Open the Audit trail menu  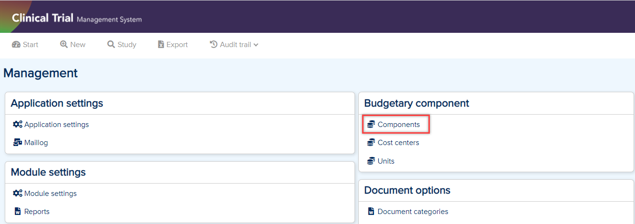tap(234, 45)
